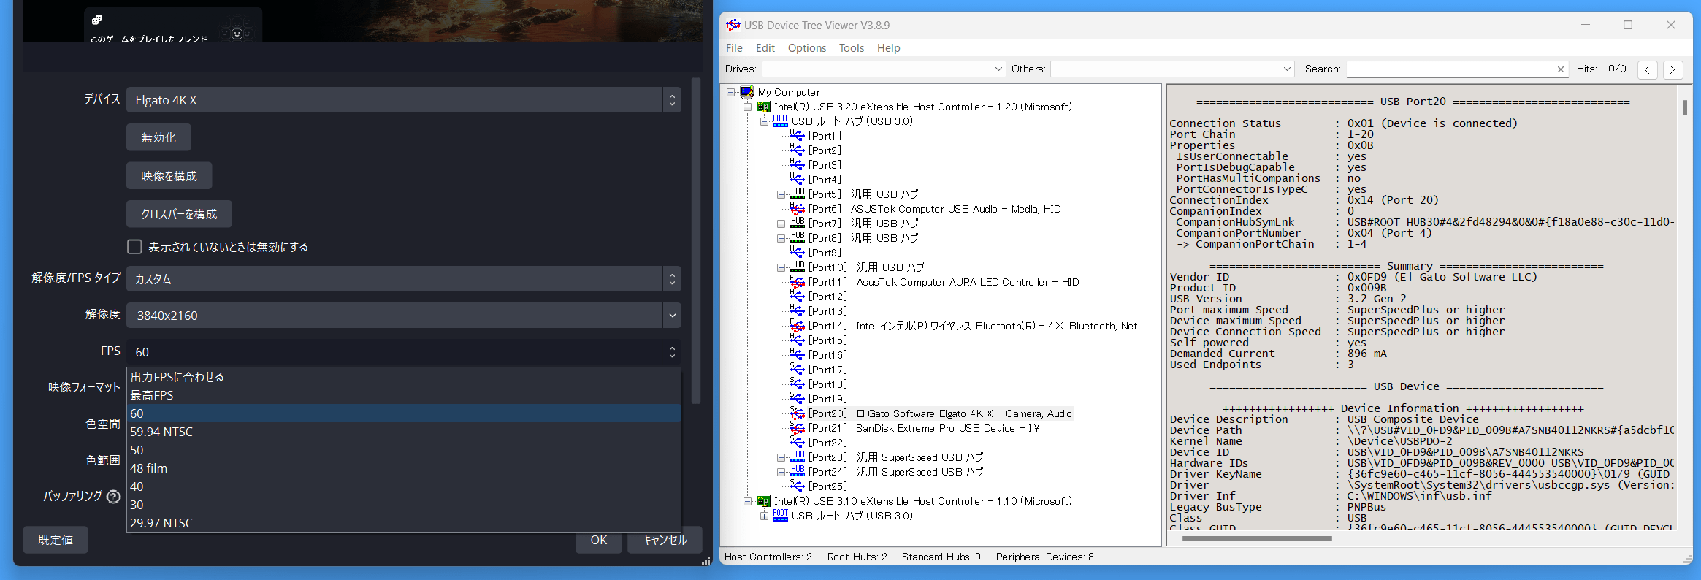The image size is (1701, 580).
Task: Click the device icon of Port20 Elgato 4K X
Action: pyautogui.click(x=797, y=413)
